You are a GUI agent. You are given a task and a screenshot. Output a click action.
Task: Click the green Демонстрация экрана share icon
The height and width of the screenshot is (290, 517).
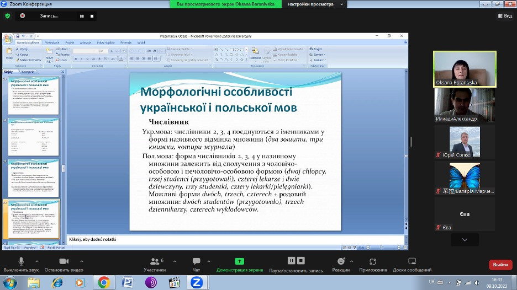click(239, 261)
